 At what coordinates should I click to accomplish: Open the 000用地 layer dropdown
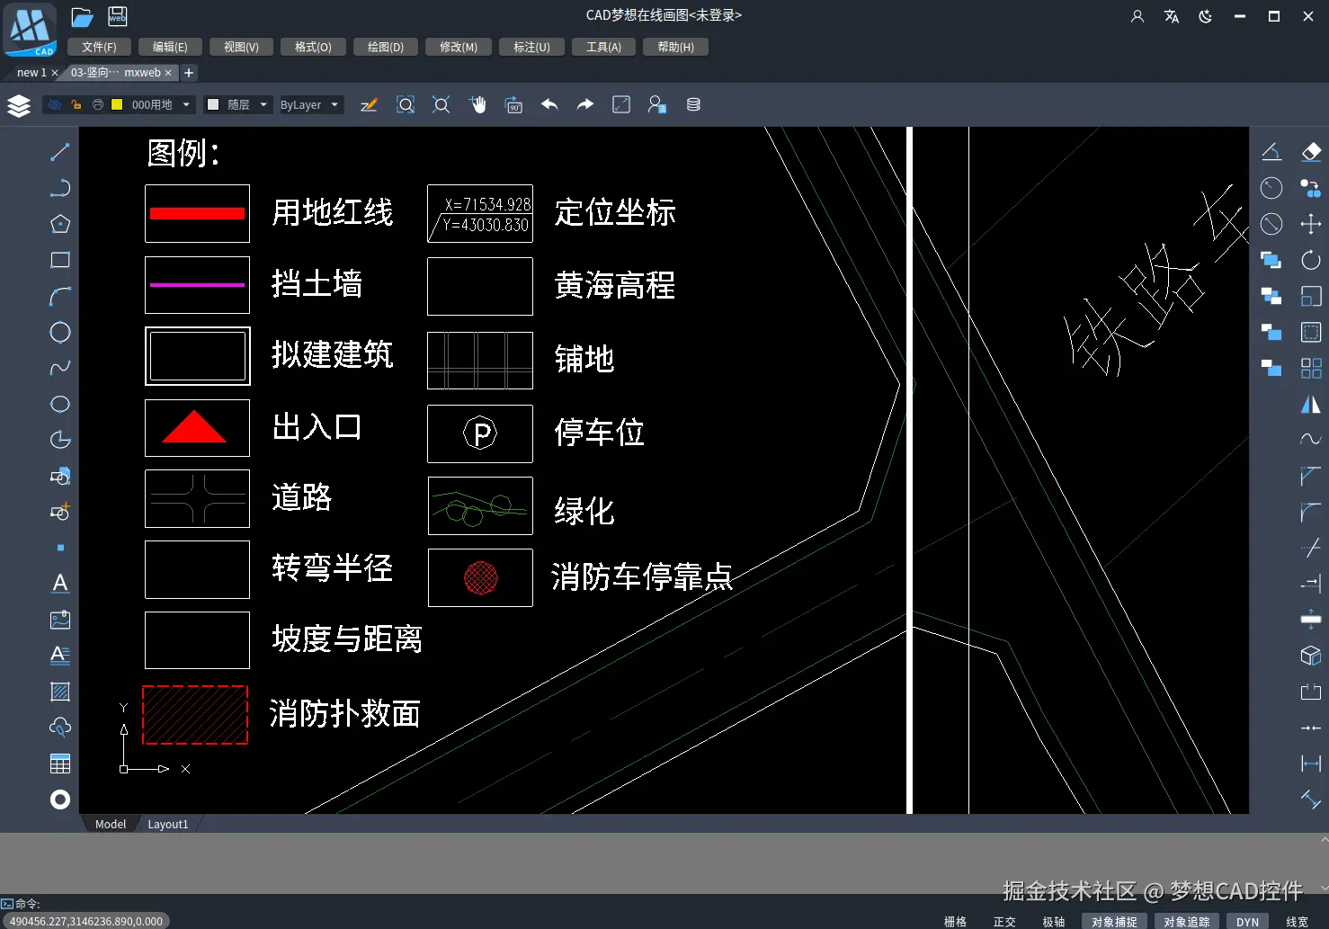click(186, 104)
